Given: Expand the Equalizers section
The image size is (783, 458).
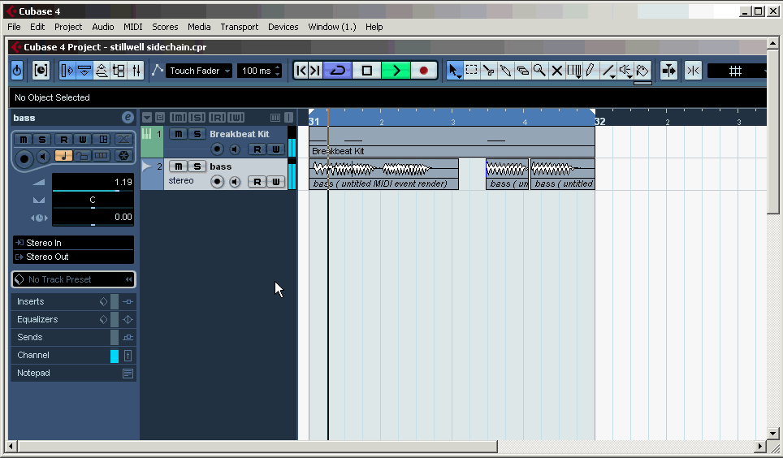Looking at the screenshot, I should click(73, 320).
